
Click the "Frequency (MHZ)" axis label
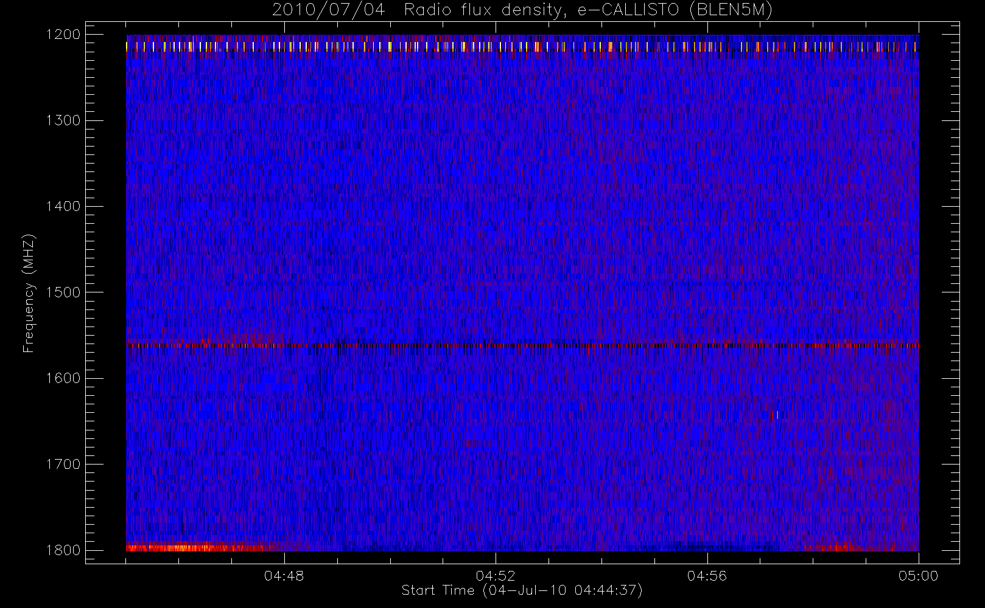pos(29,293)
